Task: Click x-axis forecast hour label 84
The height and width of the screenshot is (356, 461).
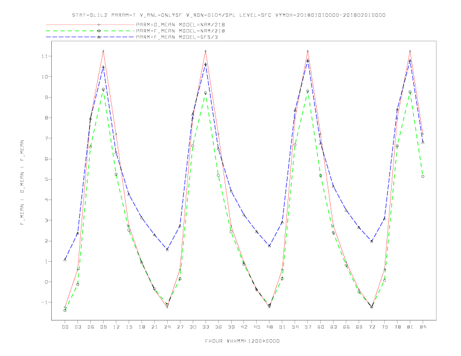Action: click(423, 327)
